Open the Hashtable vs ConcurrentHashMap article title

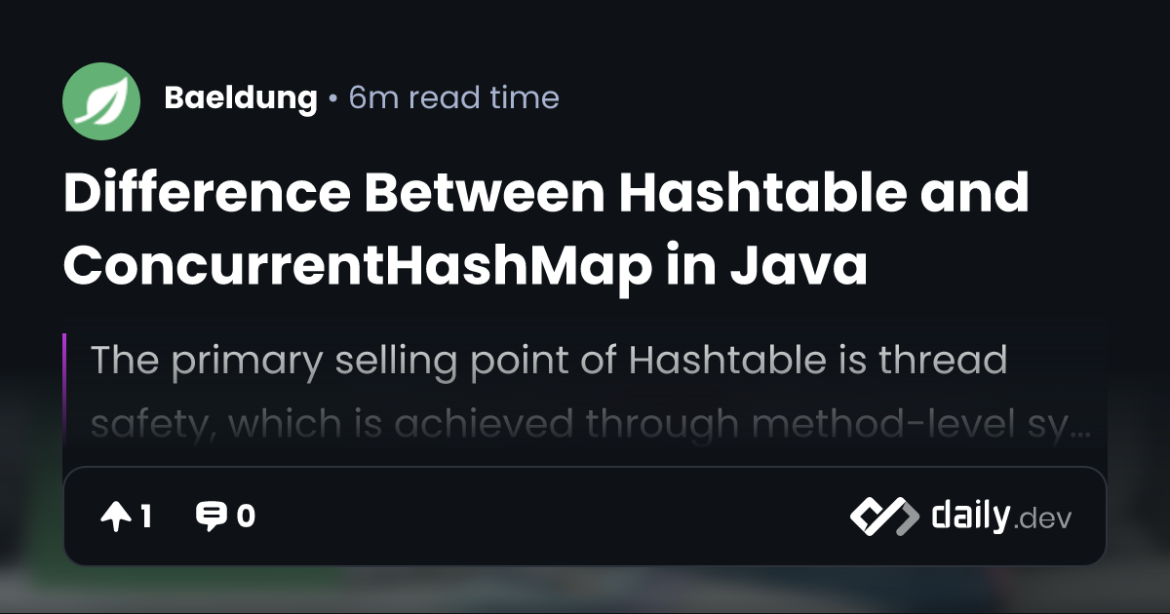tap(546, 229)
